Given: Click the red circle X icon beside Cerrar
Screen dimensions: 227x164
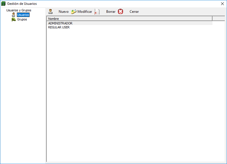Looking at the screenshot, I should point(120,12).
